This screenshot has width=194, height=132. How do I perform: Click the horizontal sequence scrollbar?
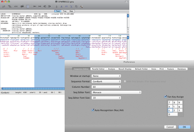pos(33,88)
